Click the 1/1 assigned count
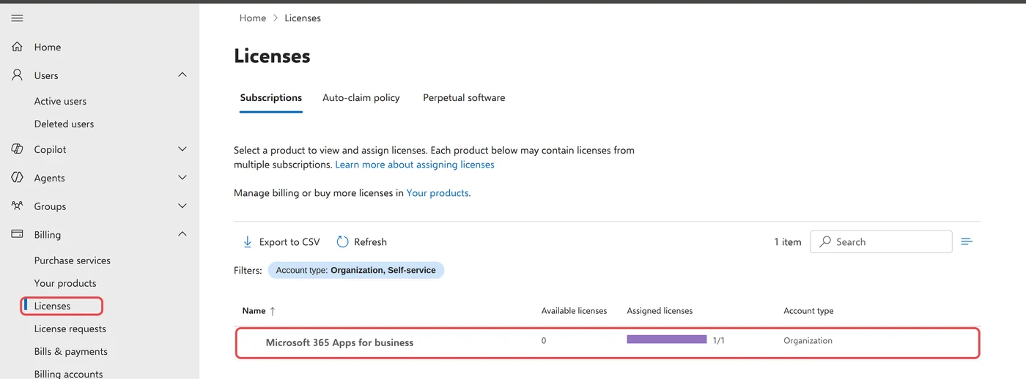Image resolution: width=1026 pixels, height=379 pixels. pos(719,341)
